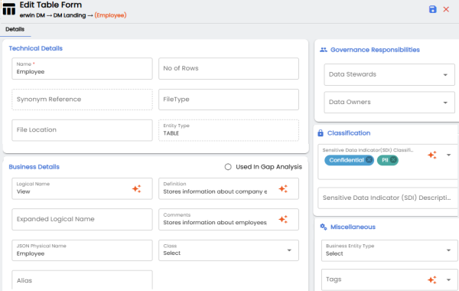Click the Governance Responsibilities heading text

pyautogui.click(x=375, y=50)
